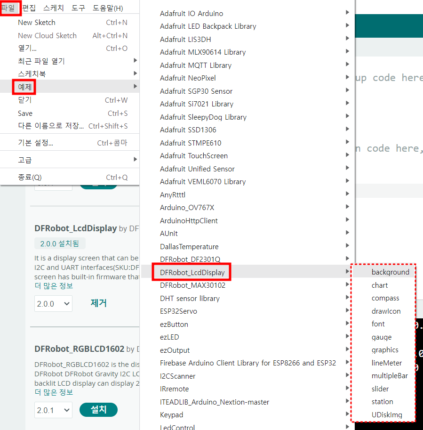Choose New Sketch from file menu
The width and height of the screenshot is (423, 430).
click(x=70, y=23)
